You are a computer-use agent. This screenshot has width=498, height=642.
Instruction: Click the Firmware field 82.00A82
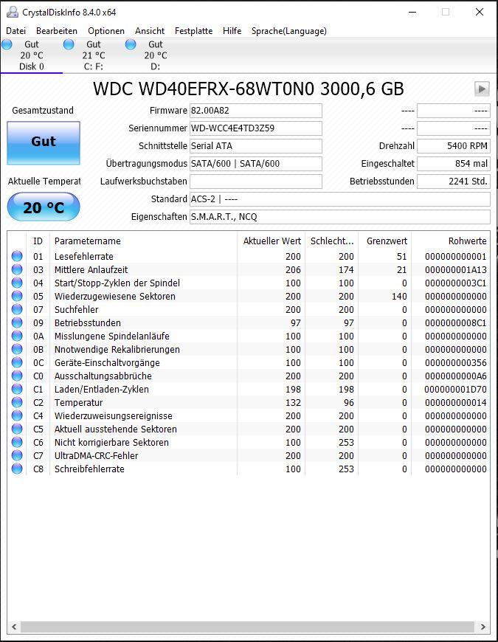click(x=256, y=111)
